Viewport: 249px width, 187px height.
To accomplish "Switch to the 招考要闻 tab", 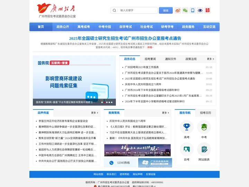I will point(150,59).
